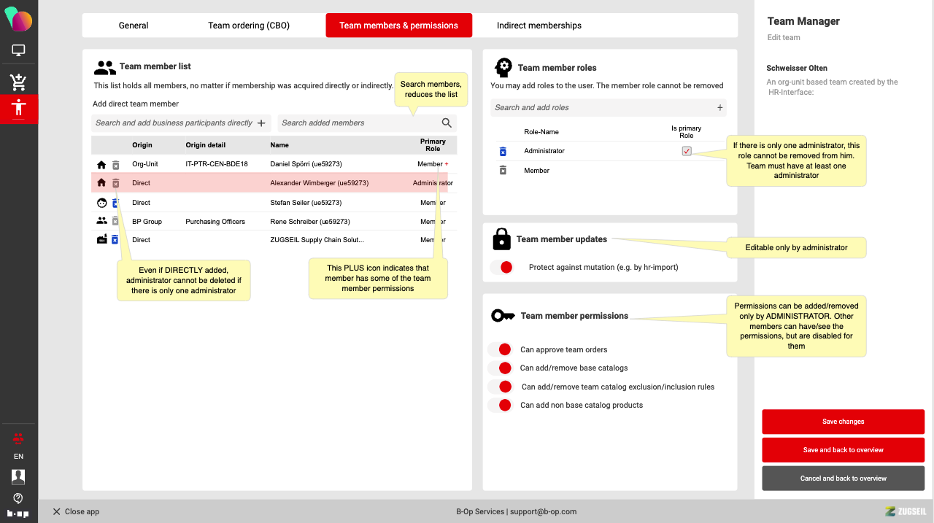The width and height of the screenshot is (934, 523).
Task: Click plus to add a role
Action: (719, 108)
